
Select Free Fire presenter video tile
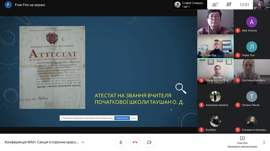click(x=215, y=46)
